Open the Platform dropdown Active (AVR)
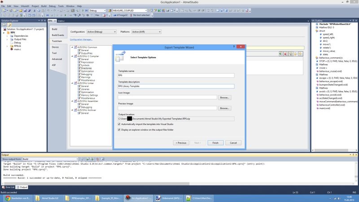 tap(148, 32)
